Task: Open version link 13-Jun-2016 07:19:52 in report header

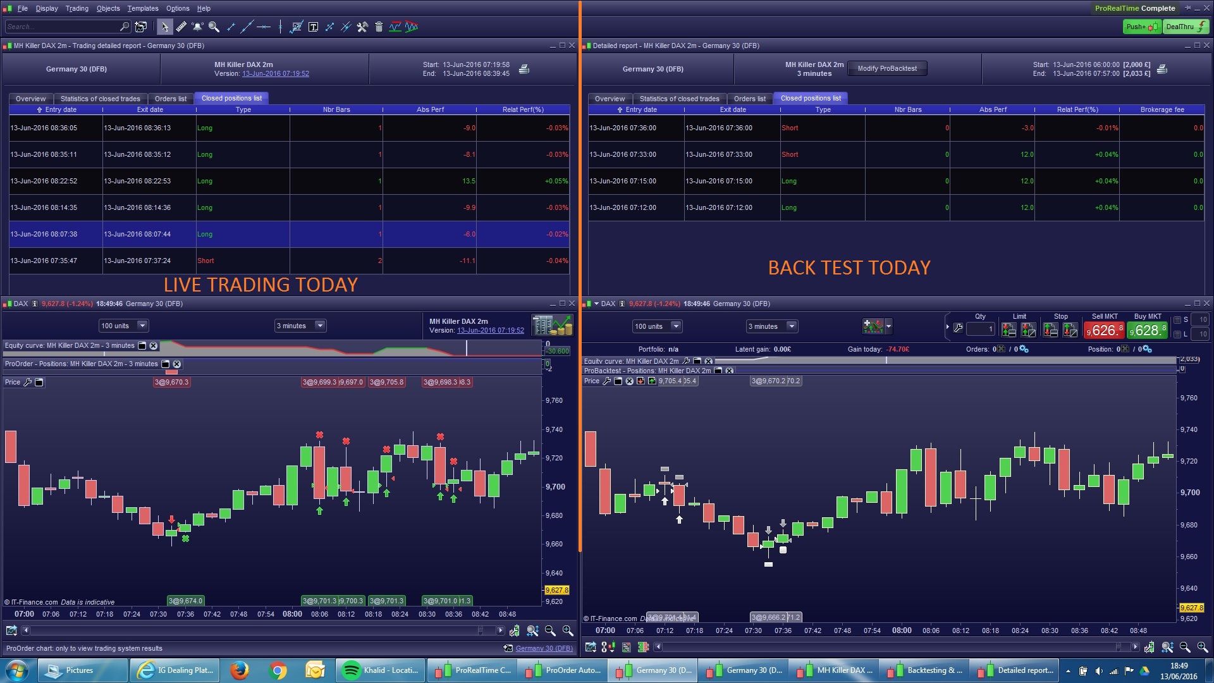Action: tap(276, 73)
